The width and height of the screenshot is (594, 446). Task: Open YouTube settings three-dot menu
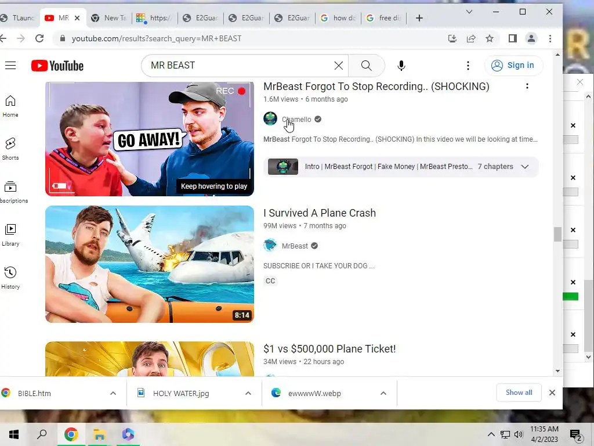click(468, 66)
